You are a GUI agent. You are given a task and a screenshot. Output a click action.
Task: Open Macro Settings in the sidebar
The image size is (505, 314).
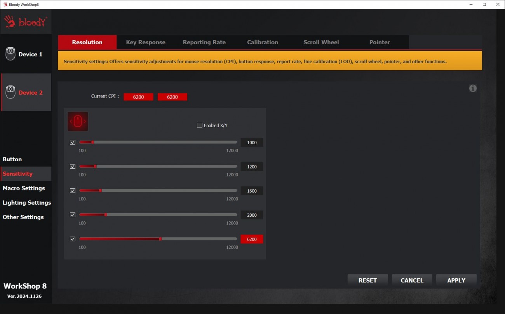tap(24, 188)
